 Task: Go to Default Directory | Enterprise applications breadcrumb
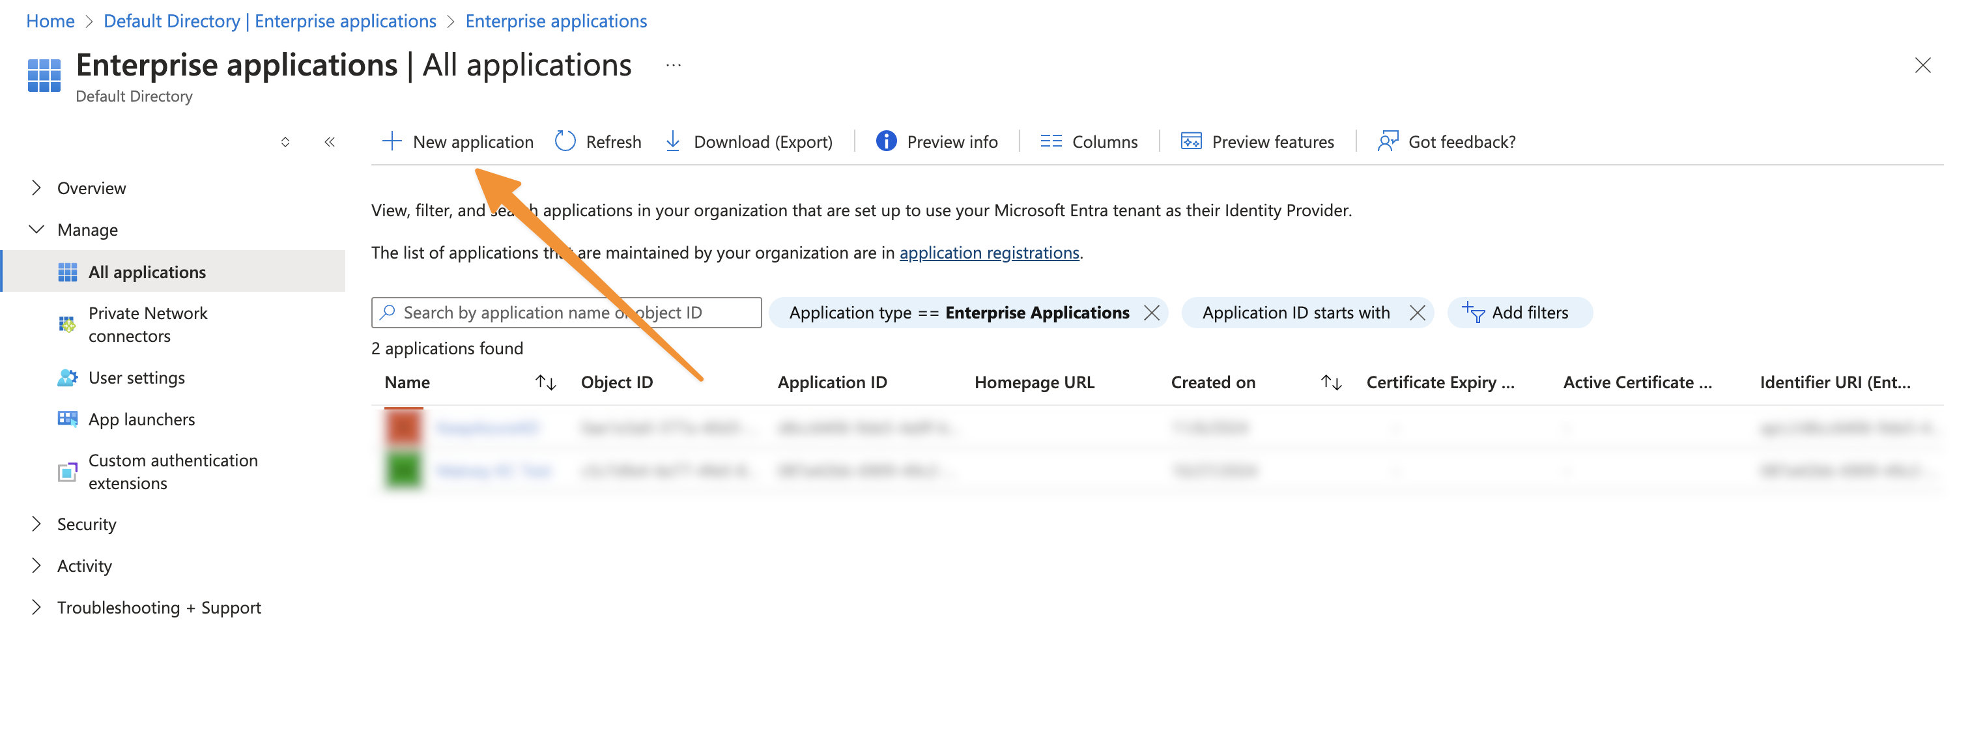(270, 21)
